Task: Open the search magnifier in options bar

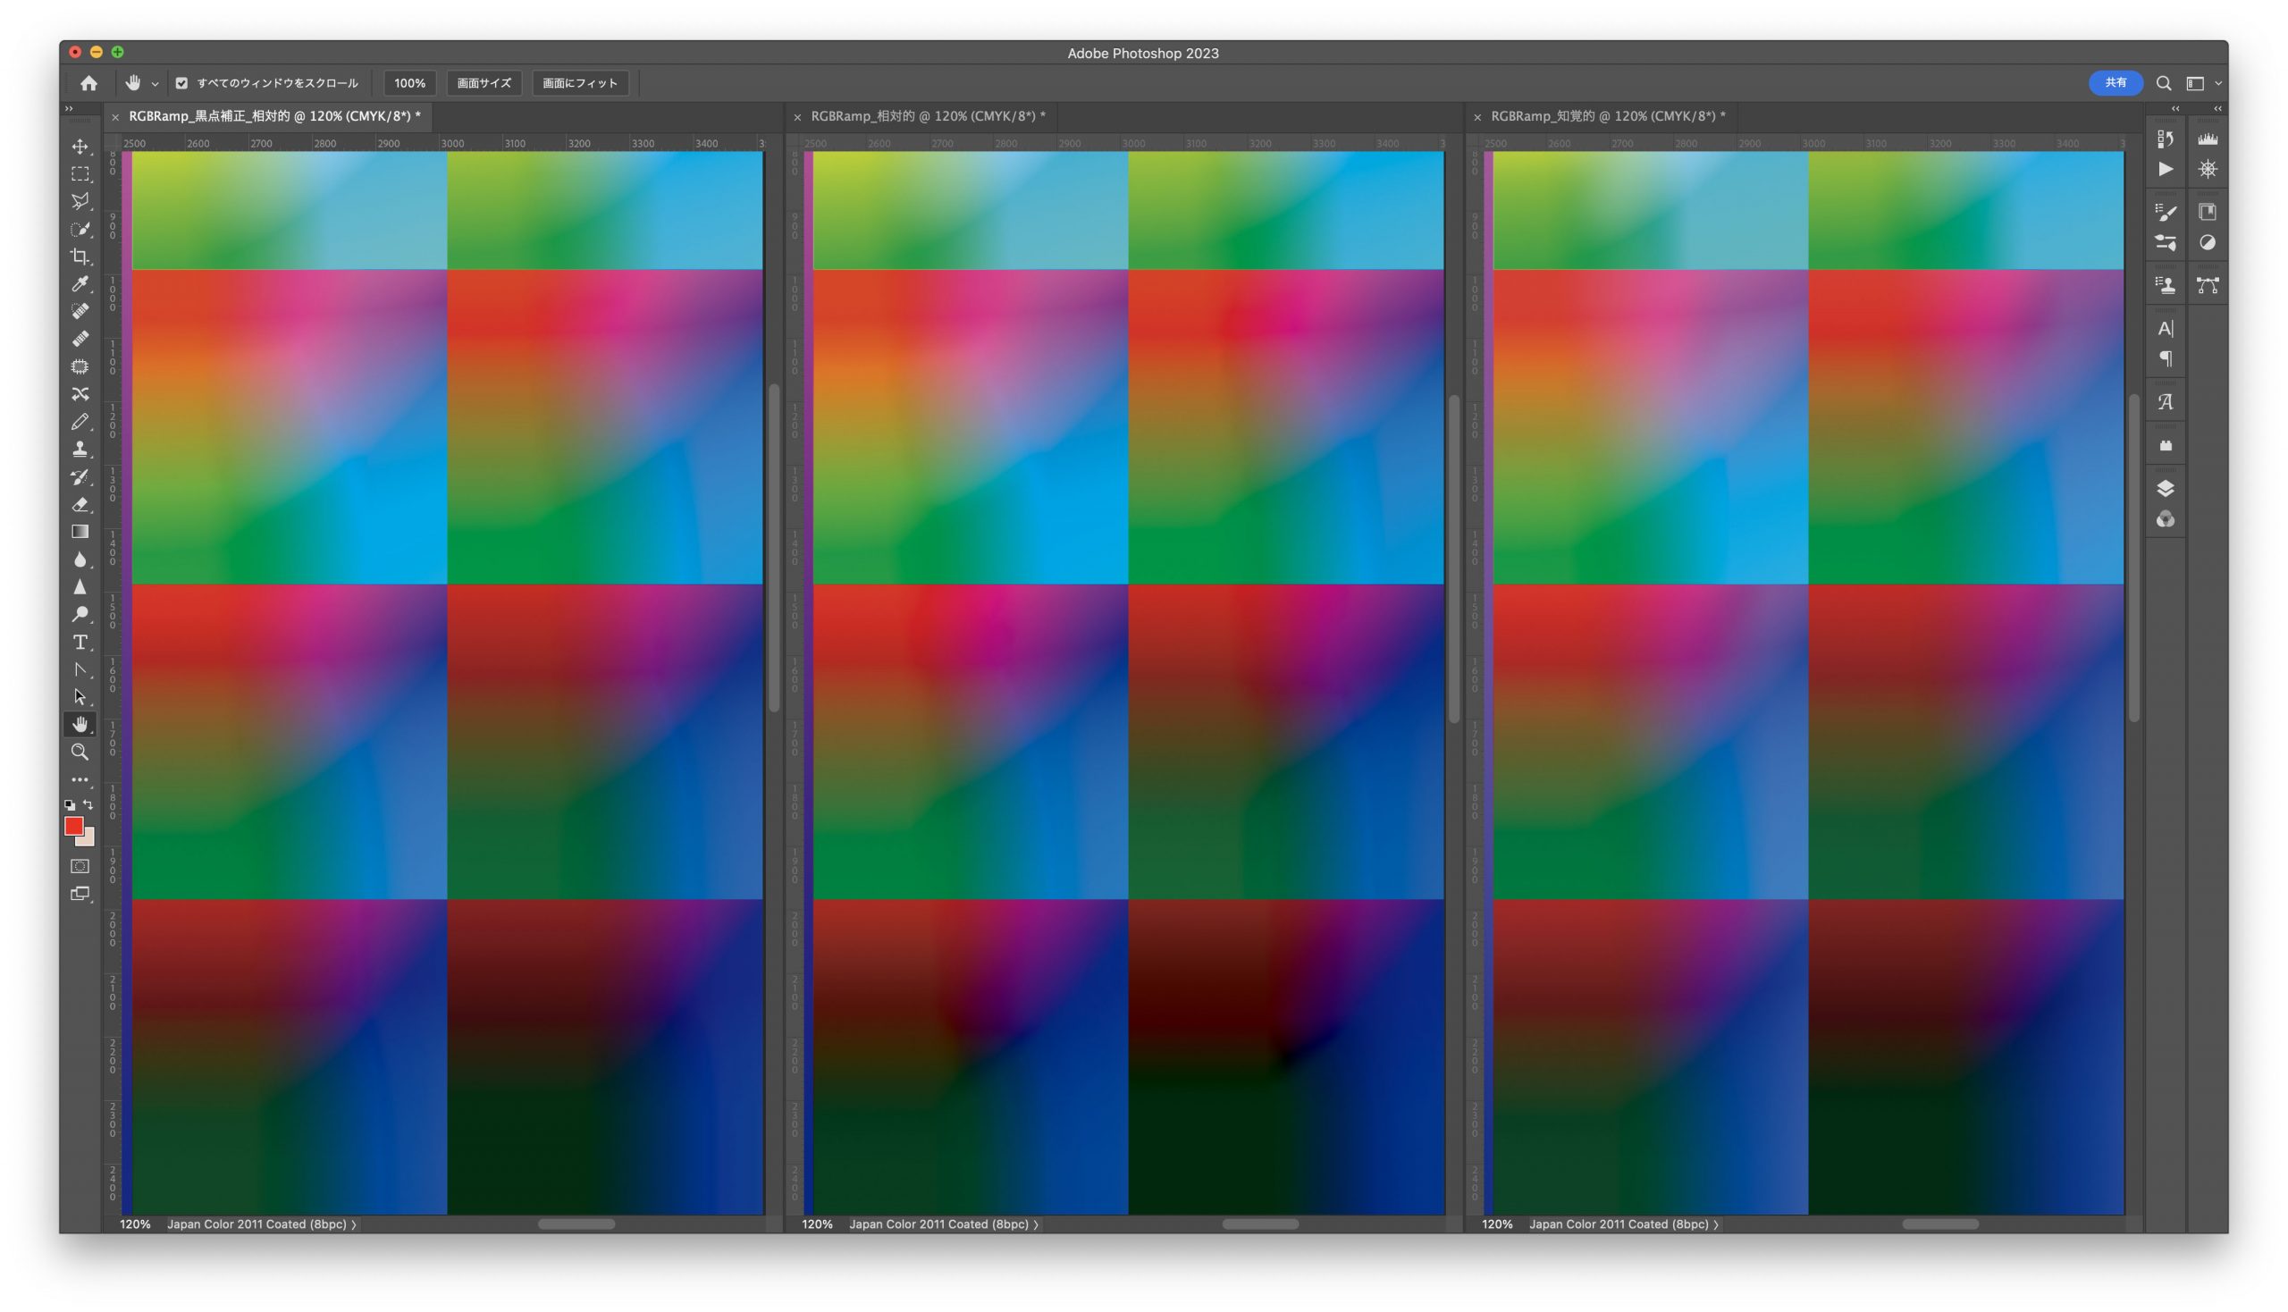Action: click(x=2164, y=84)
